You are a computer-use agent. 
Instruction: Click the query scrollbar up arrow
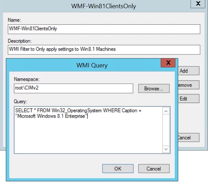pos(166,111)
